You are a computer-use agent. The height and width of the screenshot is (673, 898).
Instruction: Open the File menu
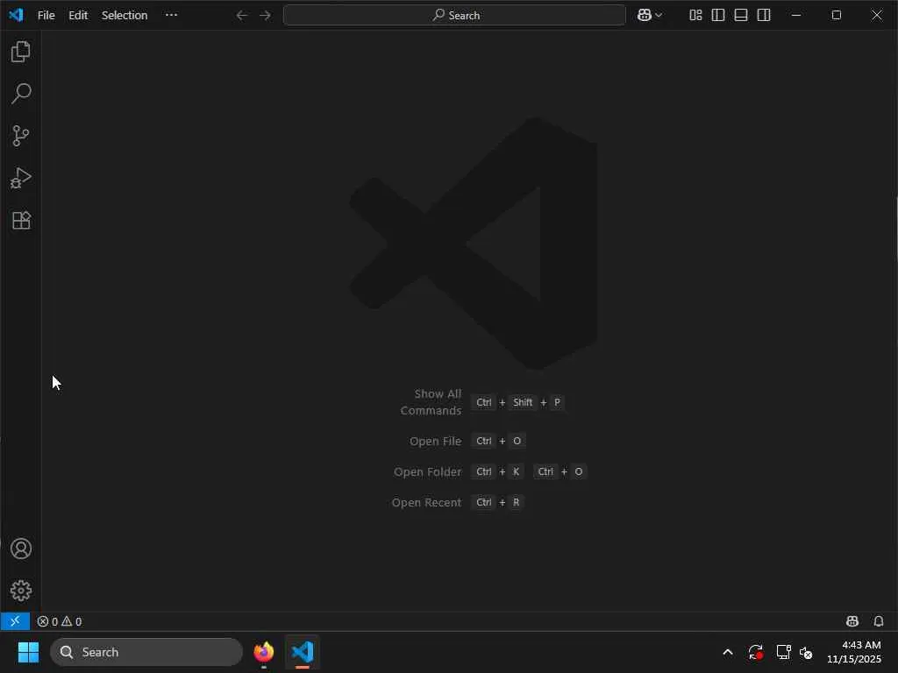[x=46, y=16]
